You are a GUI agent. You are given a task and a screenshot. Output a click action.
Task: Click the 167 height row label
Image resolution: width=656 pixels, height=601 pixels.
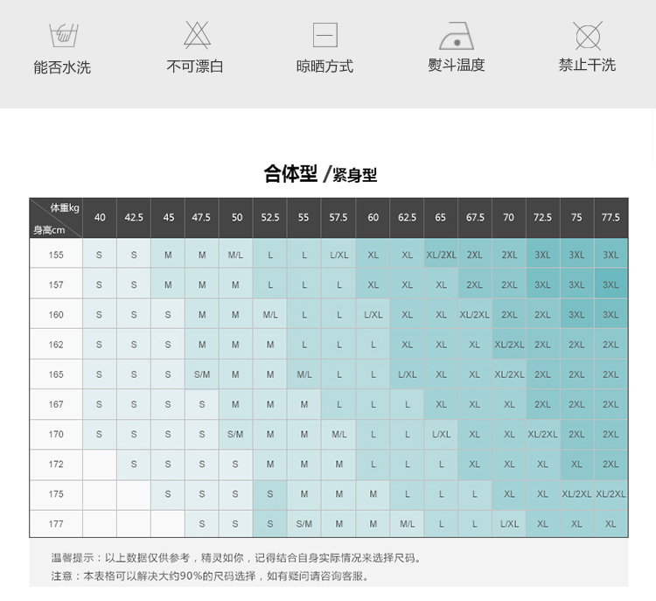point(56,404)
